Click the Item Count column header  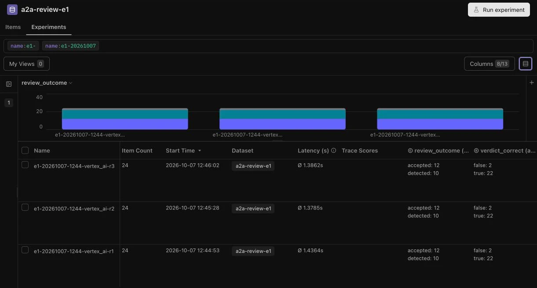[x=137, y=151]
